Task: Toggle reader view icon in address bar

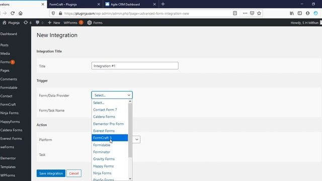Action: (x=235, y=13)
